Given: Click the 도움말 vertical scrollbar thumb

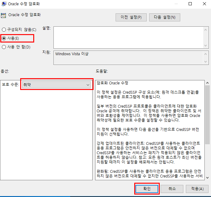Looking at the screenshot, I should pos(207,115).
